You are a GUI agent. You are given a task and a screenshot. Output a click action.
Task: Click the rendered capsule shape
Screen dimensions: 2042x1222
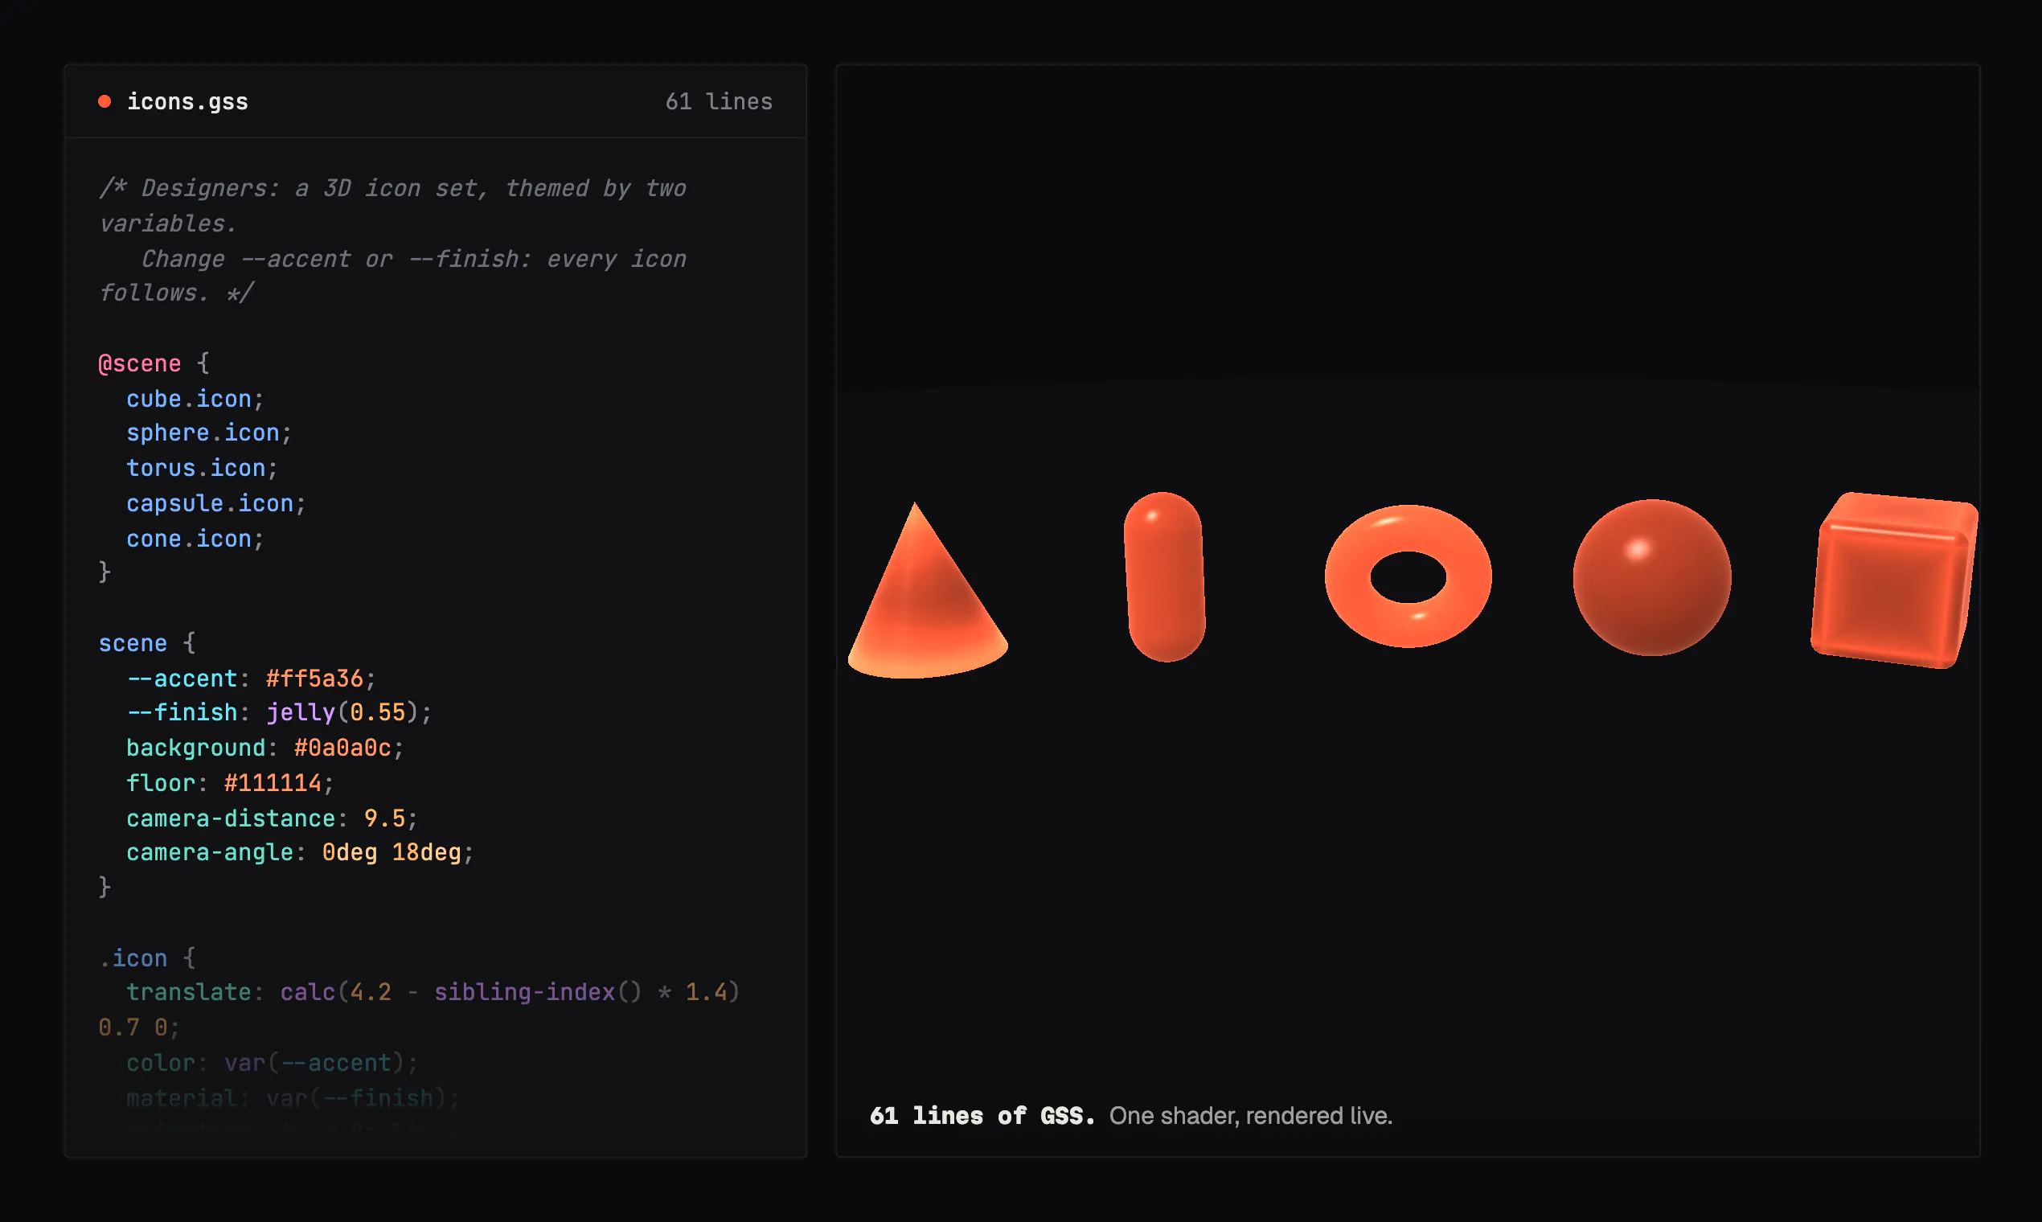pyautogui.click(x=1164, y=576)
